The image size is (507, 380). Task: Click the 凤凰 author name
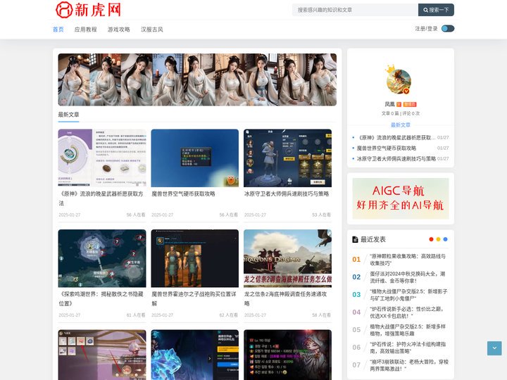click(x=389, y=104)
